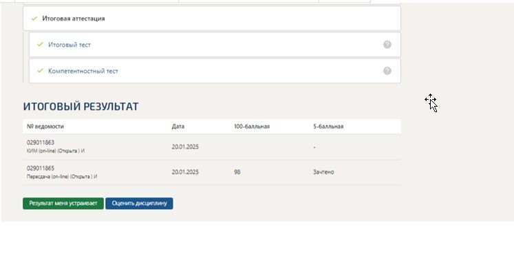Select record number 029011865
Image resolution: width=514 pixels, height=269 pixels.
pos(41,168)
